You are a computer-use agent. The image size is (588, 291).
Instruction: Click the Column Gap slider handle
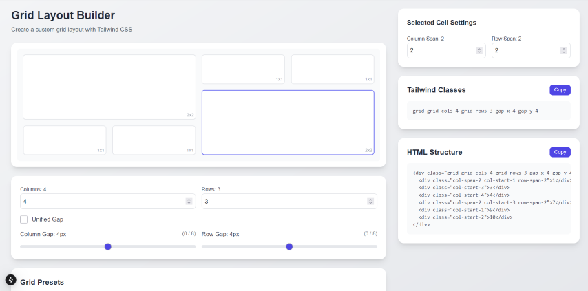[x=108, y=246]
